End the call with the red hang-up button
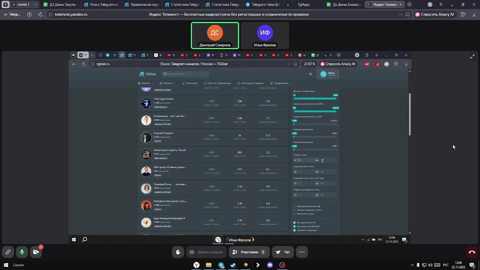 [x=472, y=252]
